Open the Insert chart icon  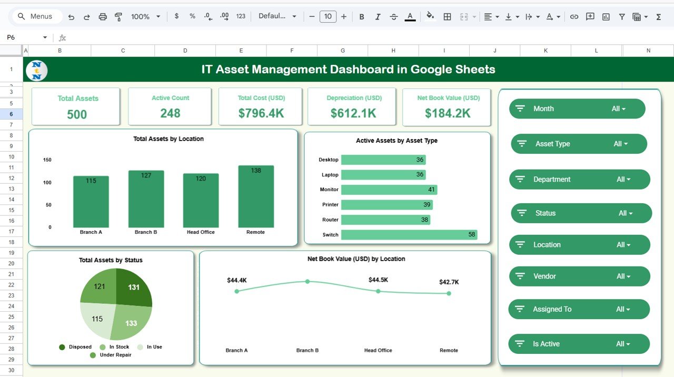click(x=606, y=16)
